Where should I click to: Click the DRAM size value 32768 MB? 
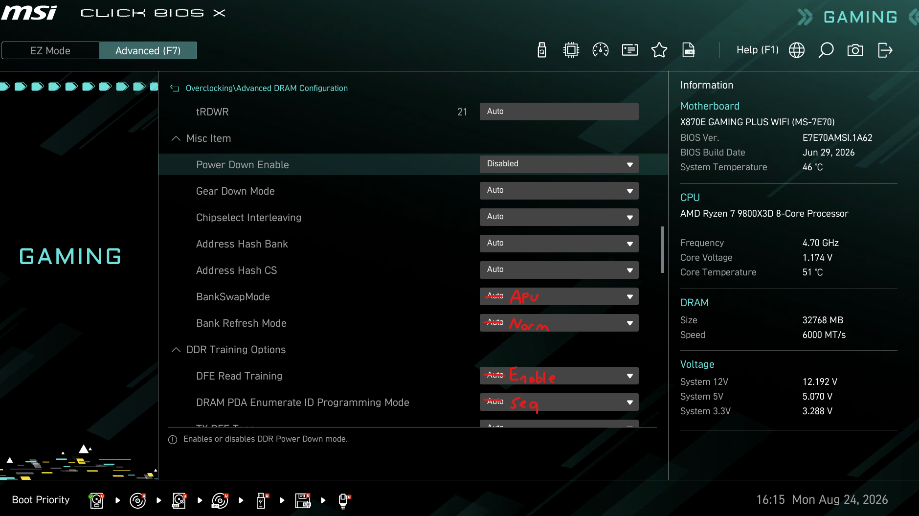[x=823, y=320]
